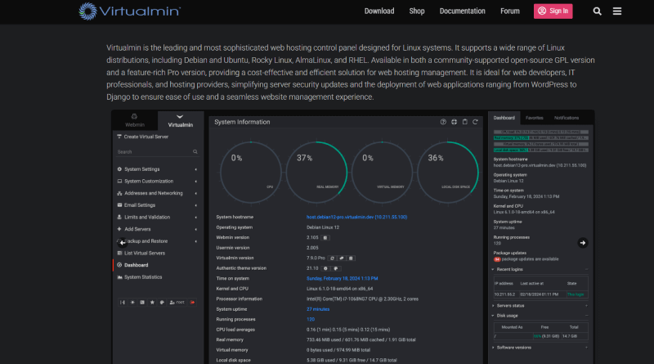Screen dimensions: 654x364
Task: Click the Virtualmin logo in the header
Action: pos(130,11)
